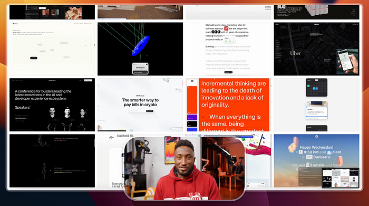Viewport: 369px width, 206px height.
Task: Click the black pill button in the crypto bills site
Action: coord(150,111)
